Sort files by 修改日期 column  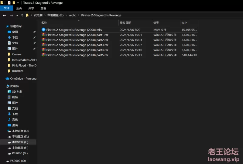[125, 23]
